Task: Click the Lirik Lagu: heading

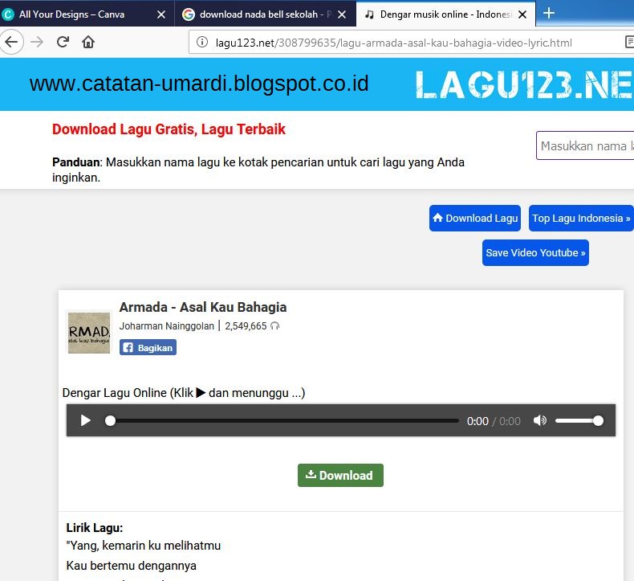Action: (x=95, y=527)
